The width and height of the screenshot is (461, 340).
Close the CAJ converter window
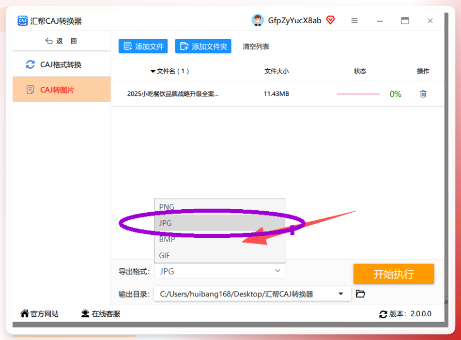pos(430,21)
